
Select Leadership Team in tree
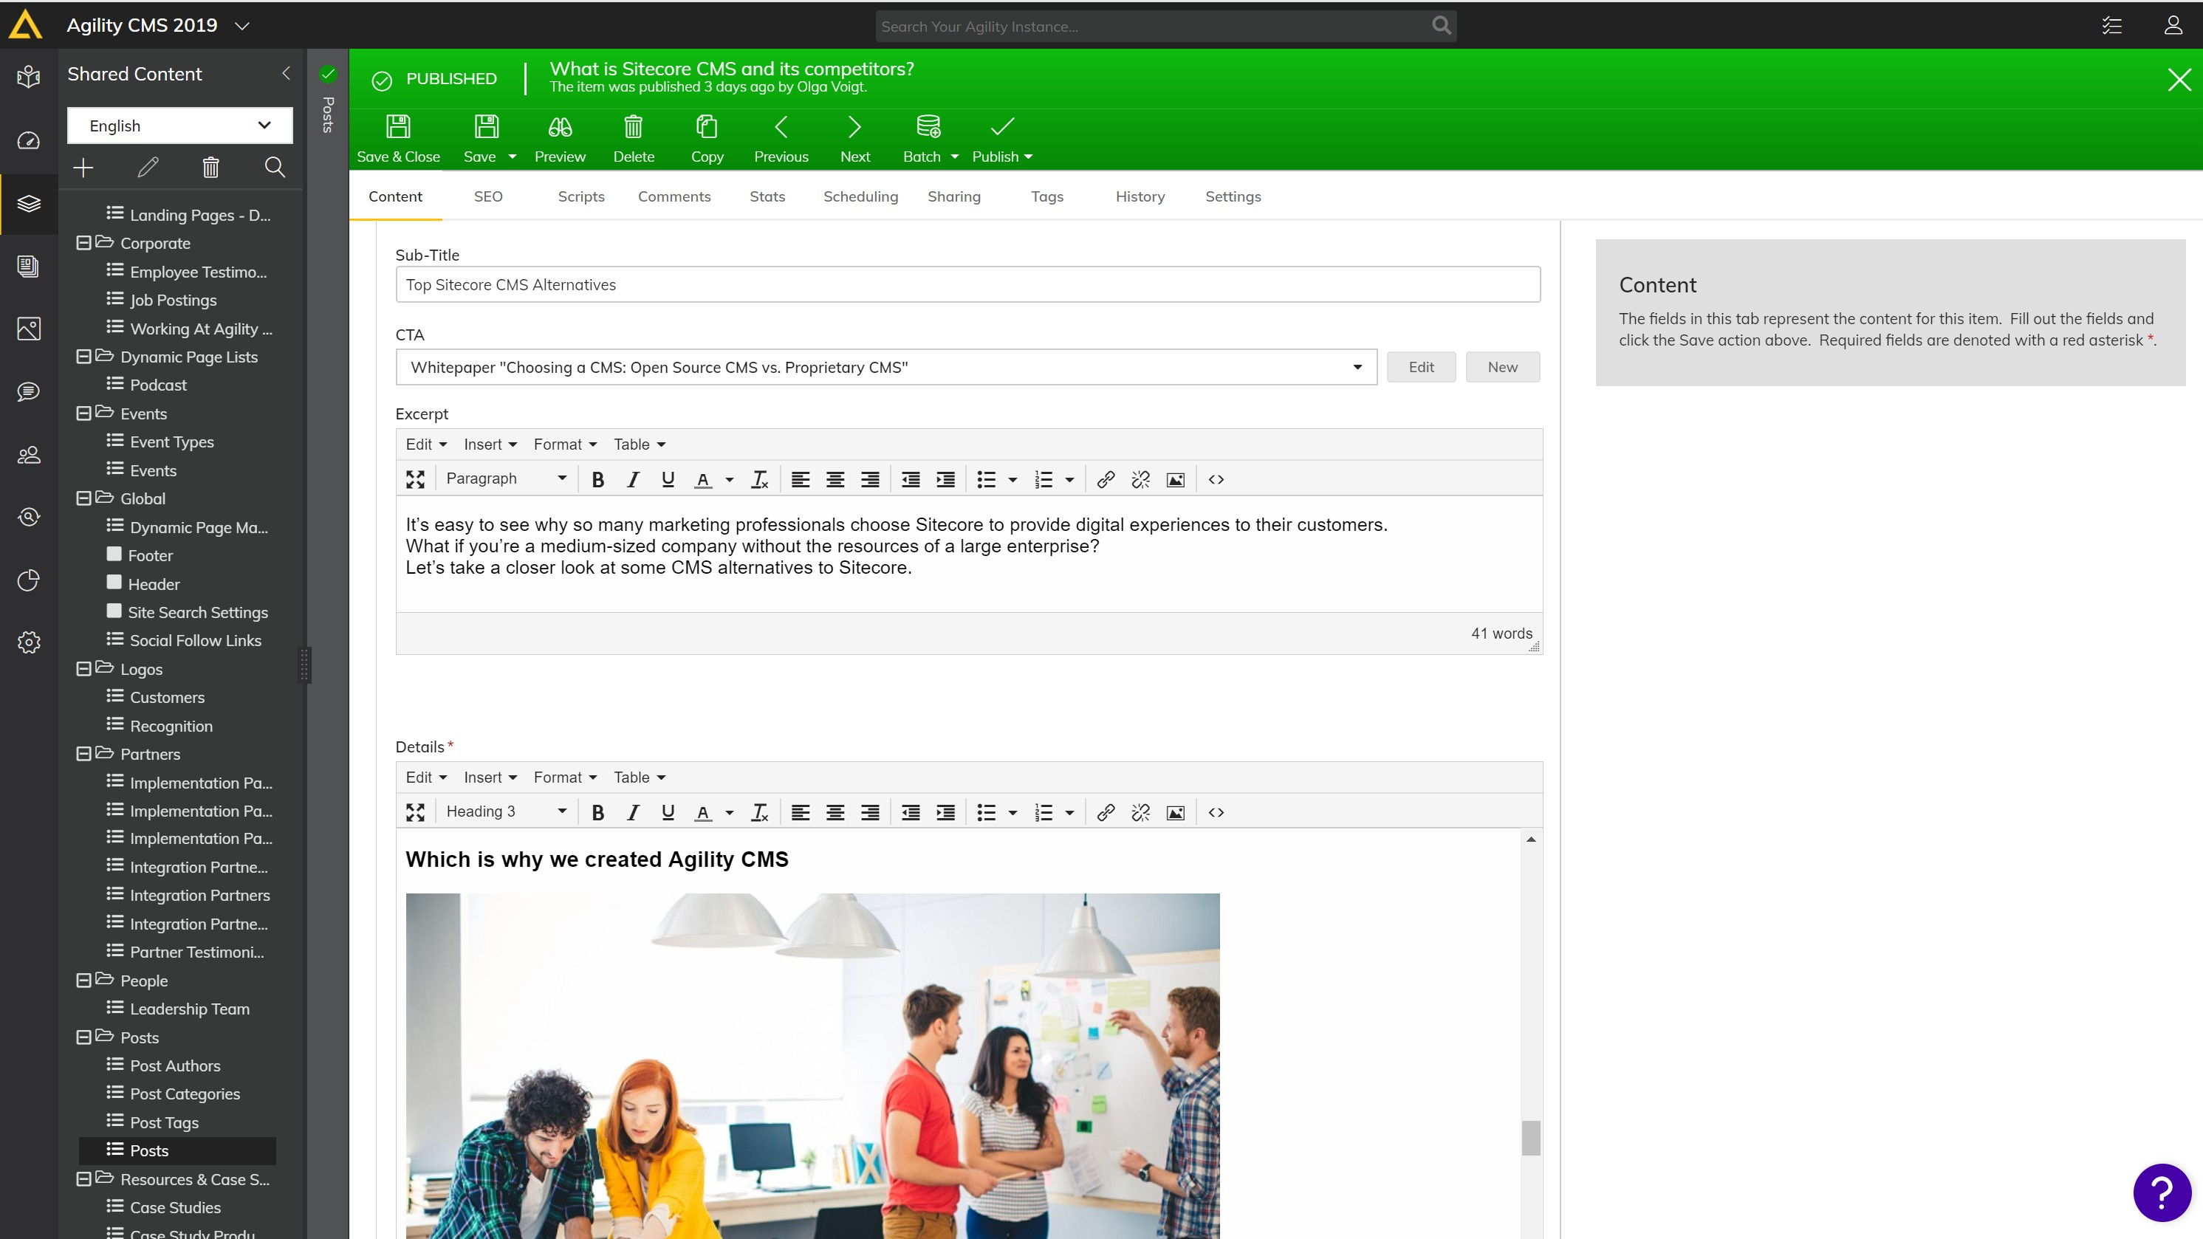click(189, 1009)
